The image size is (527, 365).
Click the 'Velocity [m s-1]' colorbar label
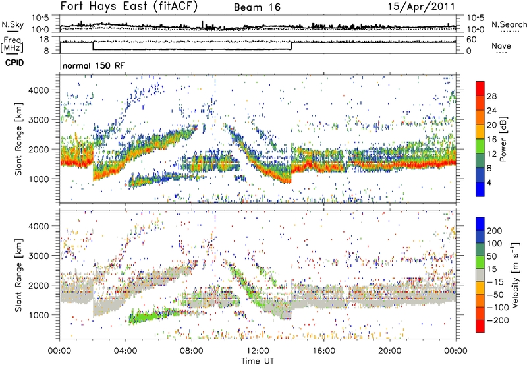coord(515,275)
